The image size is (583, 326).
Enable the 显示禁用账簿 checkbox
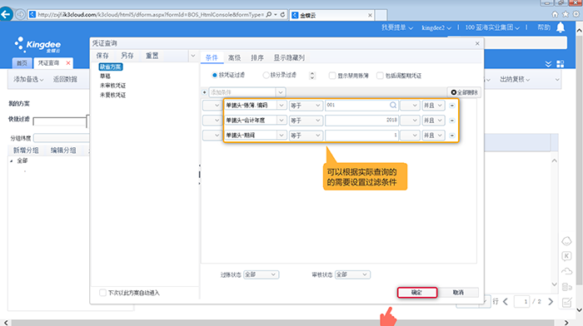pos(332,76)
